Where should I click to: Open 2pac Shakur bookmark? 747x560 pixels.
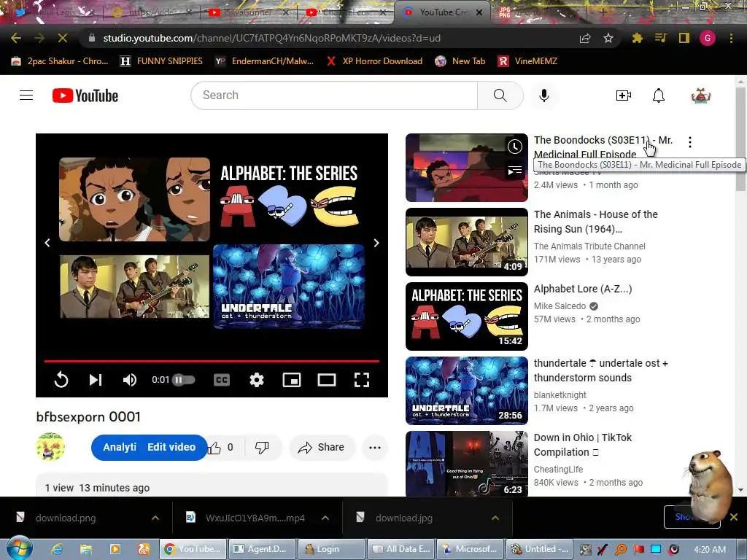pyautogui.click(x=60, y=61)
